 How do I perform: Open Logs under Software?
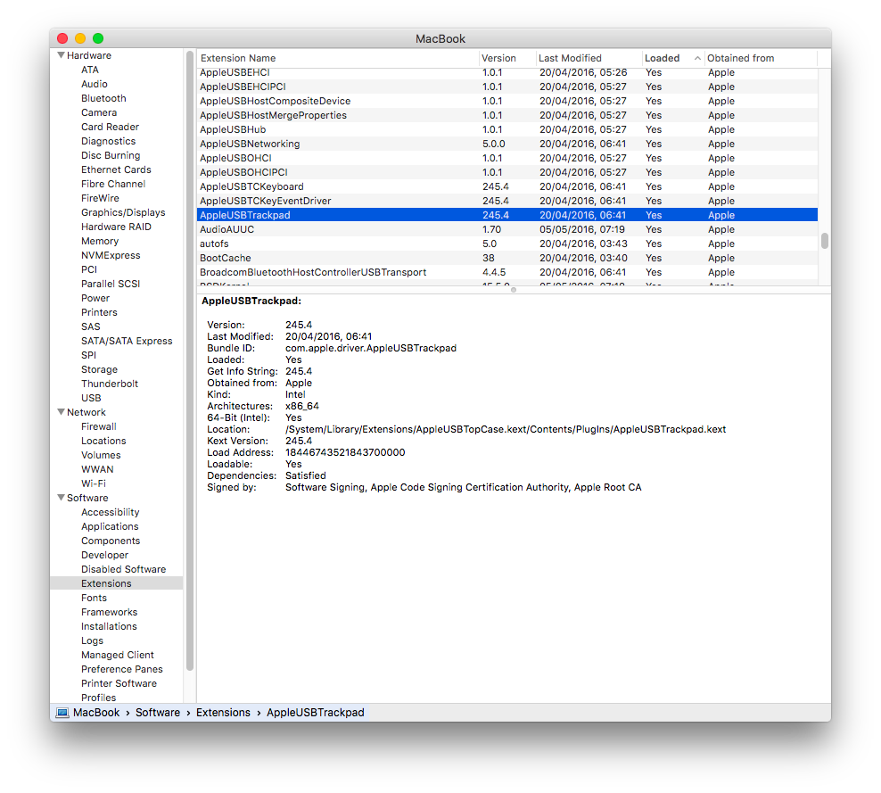coord(92,640)
